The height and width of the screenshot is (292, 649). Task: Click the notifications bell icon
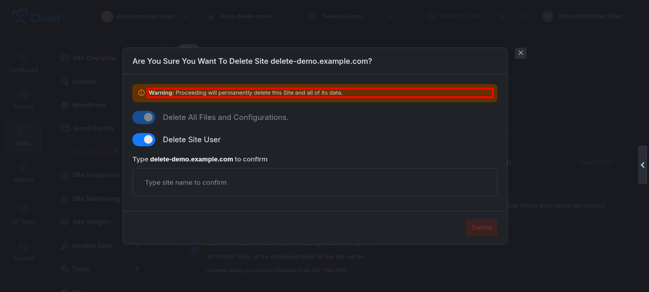(x=525, y=16)
